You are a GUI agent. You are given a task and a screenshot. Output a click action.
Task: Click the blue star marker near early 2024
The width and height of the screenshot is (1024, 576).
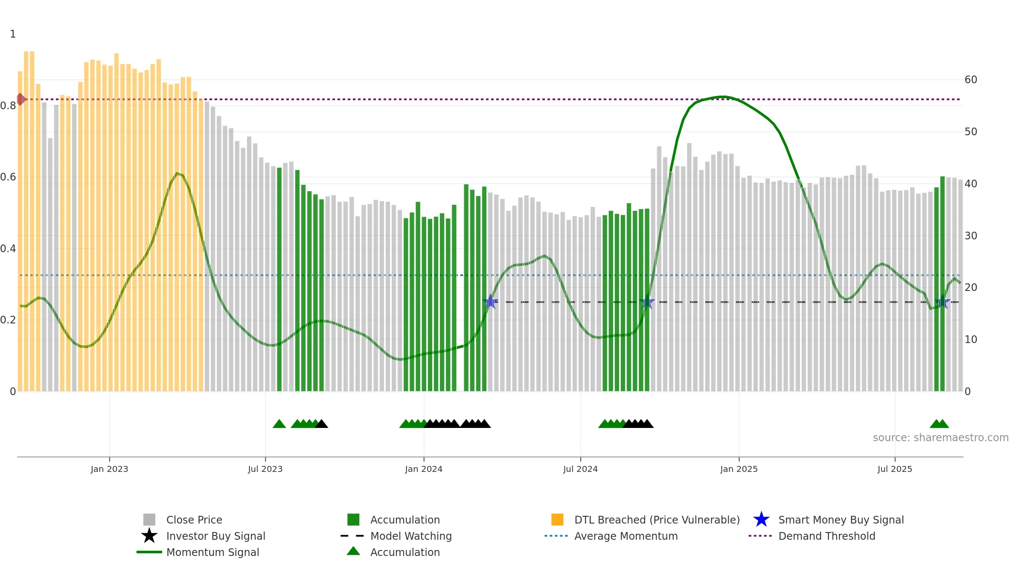491,302
